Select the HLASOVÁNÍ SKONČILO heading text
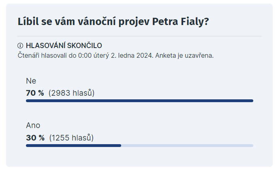Viewport: 278px width, 170px height. [64, 46]
